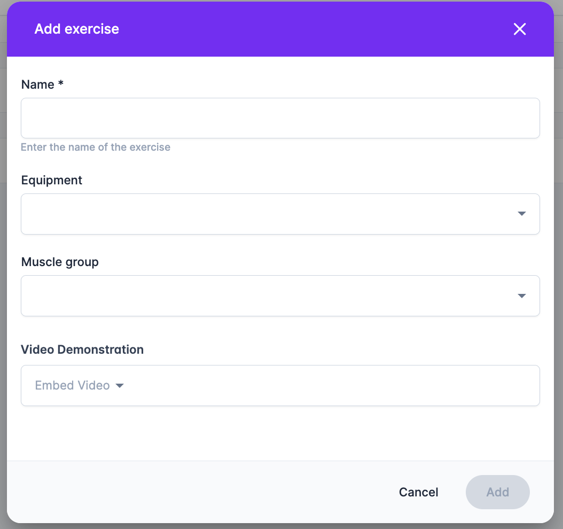
Task: Click the 'Enter the name of the exercise' hint
Action: tap(96, 147)
